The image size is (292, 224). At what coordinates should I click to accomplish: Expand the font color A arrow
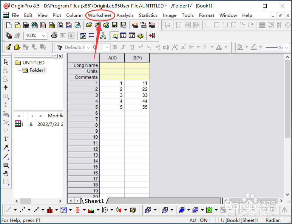(x=226, y=47)
